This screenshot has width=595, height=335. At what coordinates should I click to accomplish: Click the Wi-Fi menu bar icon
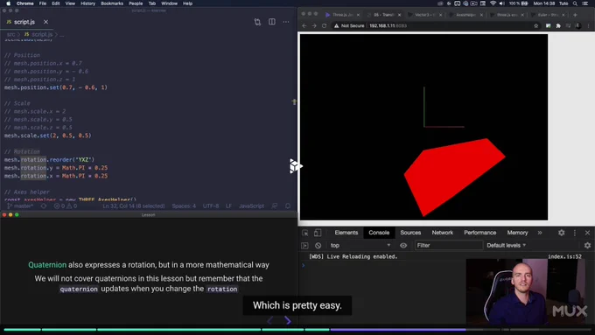tap(493, 3)
